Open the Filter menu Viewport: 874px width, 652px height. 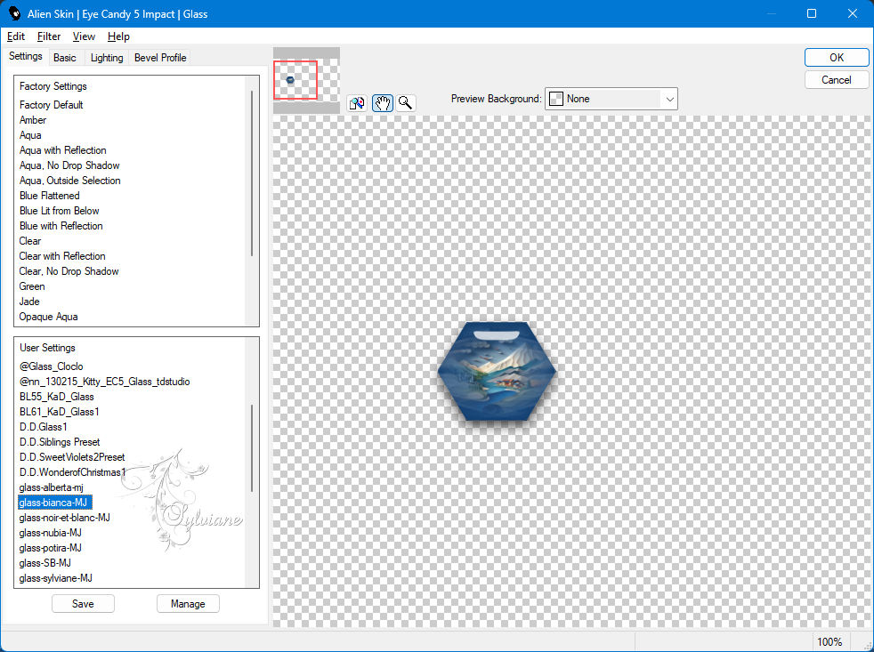click(x=49, y=36)
